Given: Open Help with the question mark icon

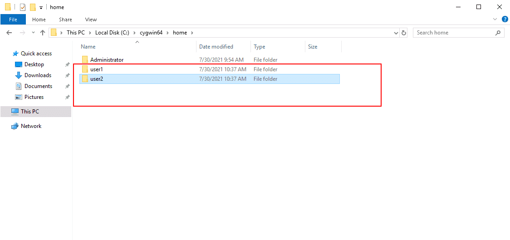Looking at the screenshot, I should pyautogui.click(x=505, y=19).
